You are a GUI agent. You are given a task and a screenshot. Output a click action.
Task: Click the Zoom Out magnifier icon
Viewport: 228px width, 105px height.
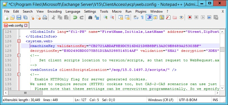[112, 17]
